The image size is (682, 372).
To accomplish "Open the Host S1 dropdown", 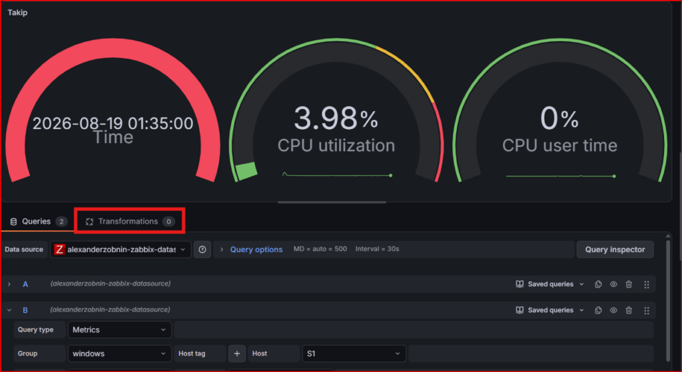I will 354,354.
